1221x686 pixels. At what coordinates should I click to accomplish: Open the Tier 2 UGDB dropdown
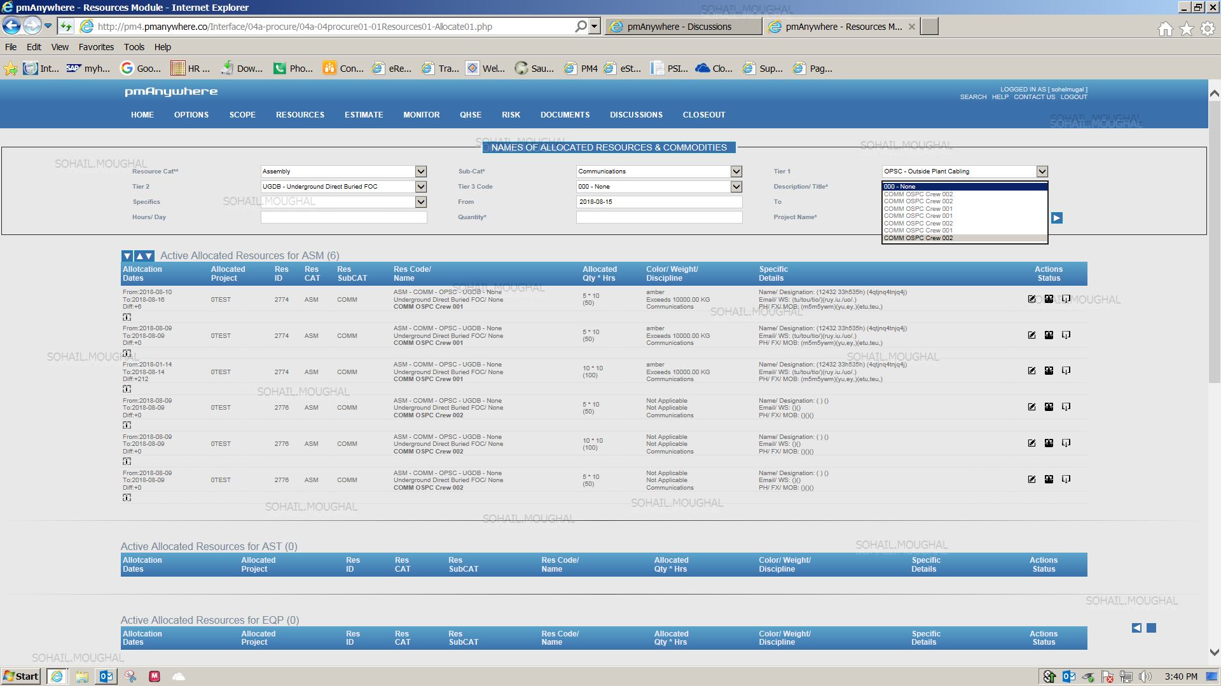point(420,187)
